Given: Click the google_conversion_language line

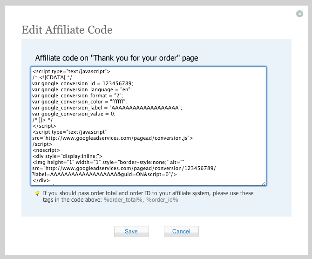Looking at the screenshot, I should pos(82,89).
